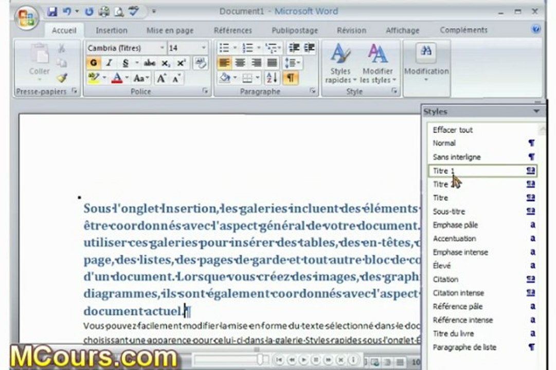Screen dimensions: 556x370
Task: Apply the Sans interligne style
Action: tap(482, 157)
